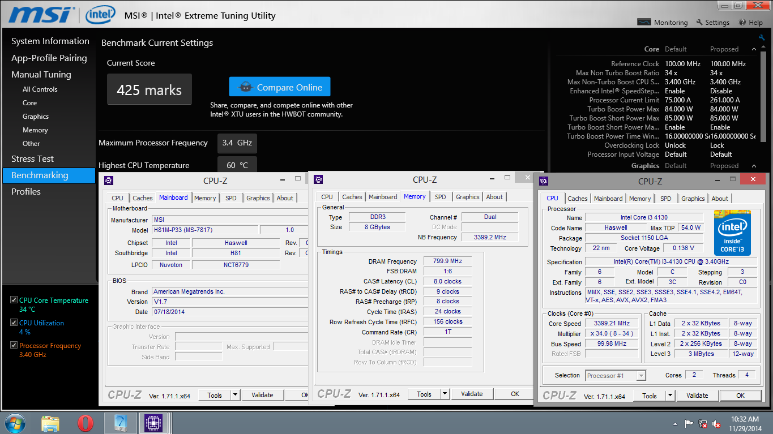Open Settings via the wrench icon
This screenshot has width=773, height=434.
coord(700,22)
